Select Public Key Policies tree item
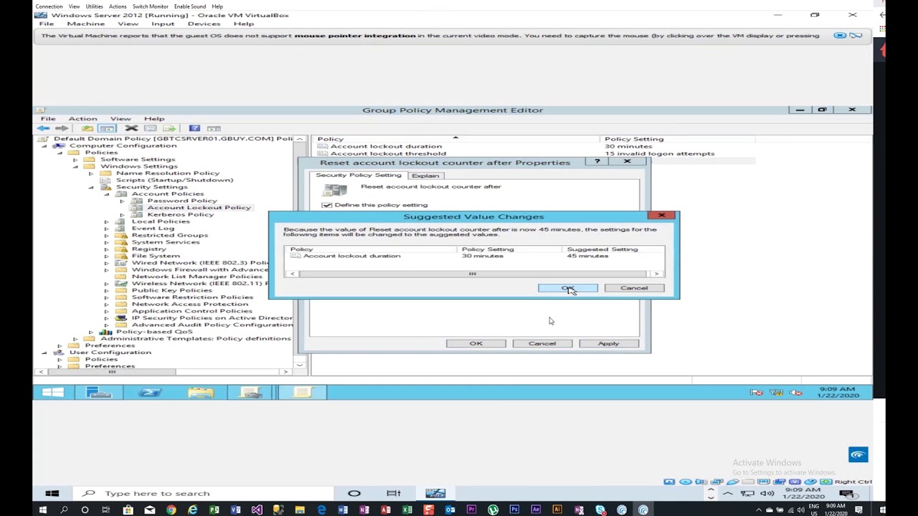This screenshot has width=918, height=516. [x=171, y=290]
